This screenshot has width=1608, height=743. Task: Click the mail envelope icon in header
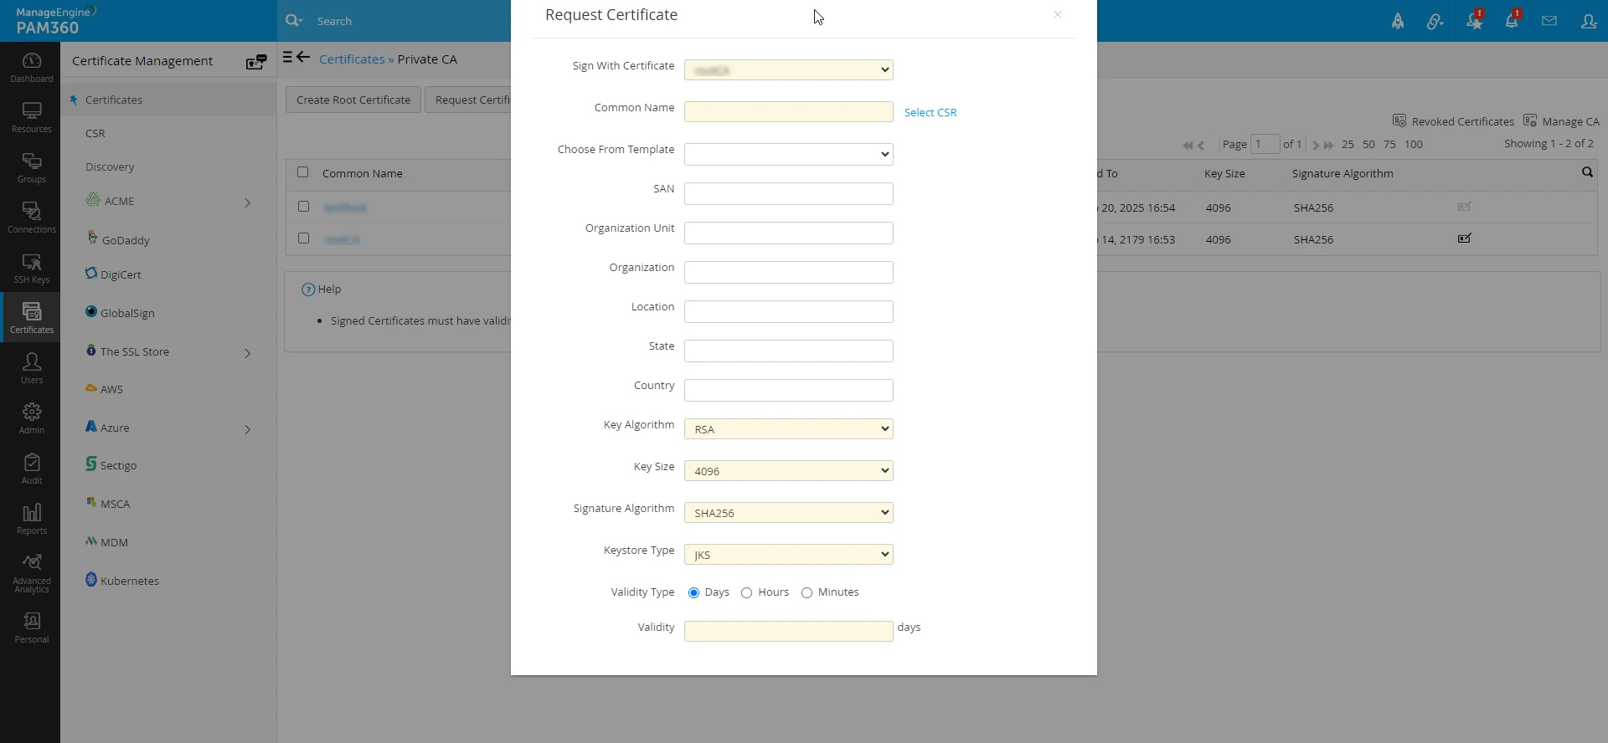(x=1549, y=21)
